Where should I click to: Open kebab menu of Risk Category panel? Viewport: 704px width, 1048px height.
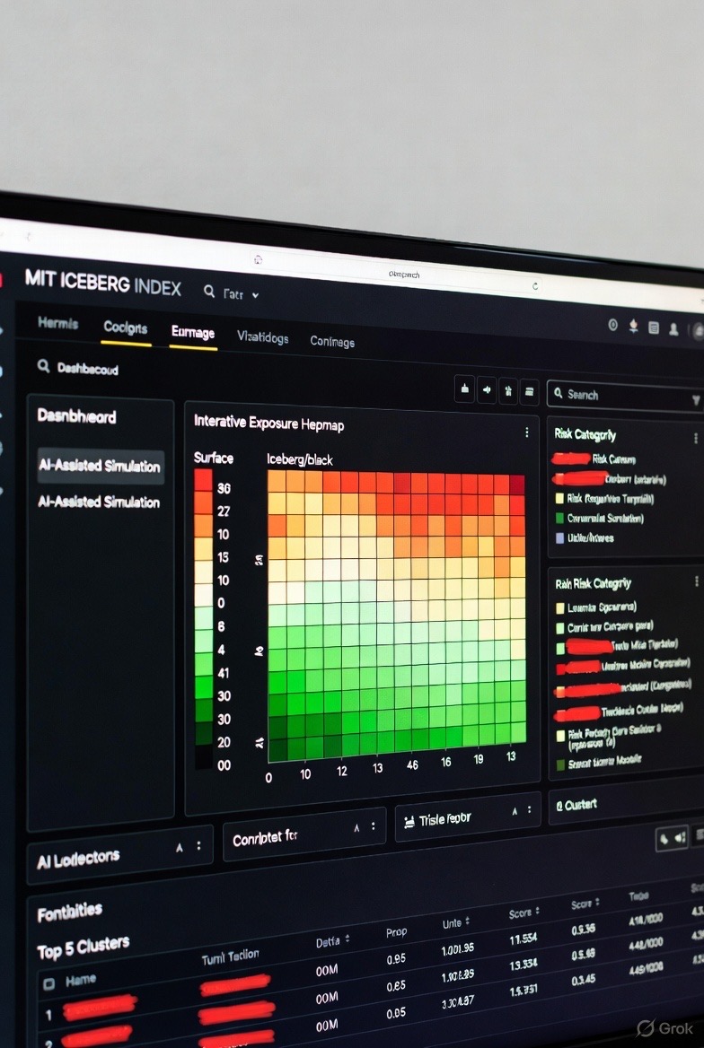point(695,439)
